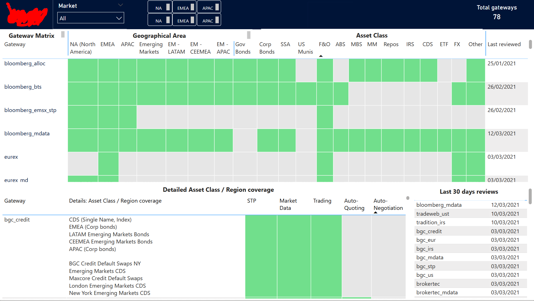Select bgc_credit in the detailed coverage table
The height and width of the screenshot is (301, 534).
point(17,220)
